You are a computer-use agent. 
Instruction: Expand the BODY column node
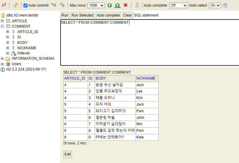[x=8, y=43]
